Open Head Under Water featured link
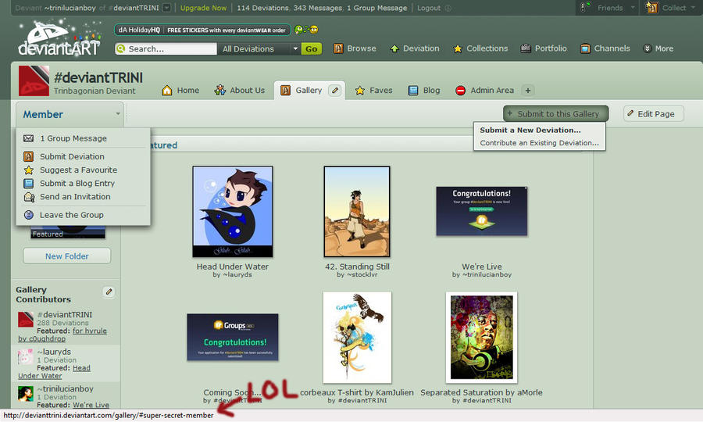703x422 pixels. (x=54, y=372)
